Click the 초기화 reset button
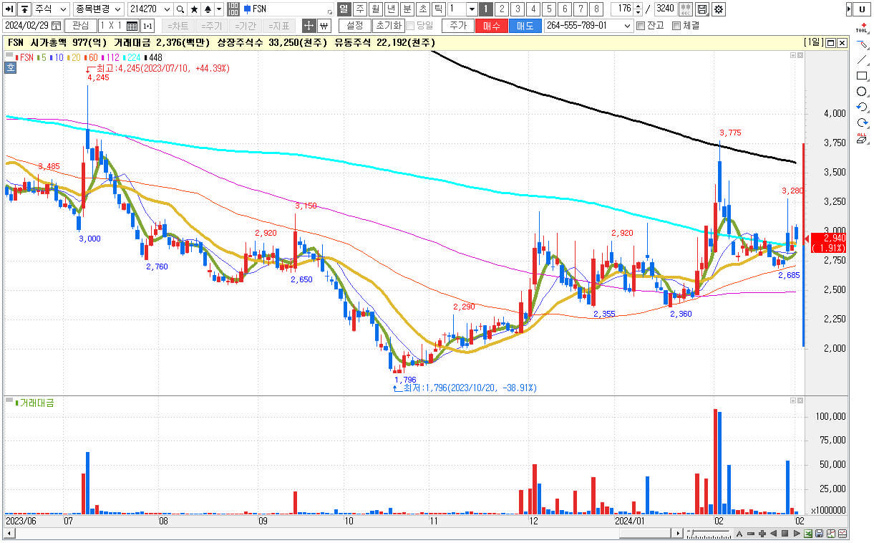Image resolution: width=874 pixels, height=543 pixels. click(x=389, y=25)
